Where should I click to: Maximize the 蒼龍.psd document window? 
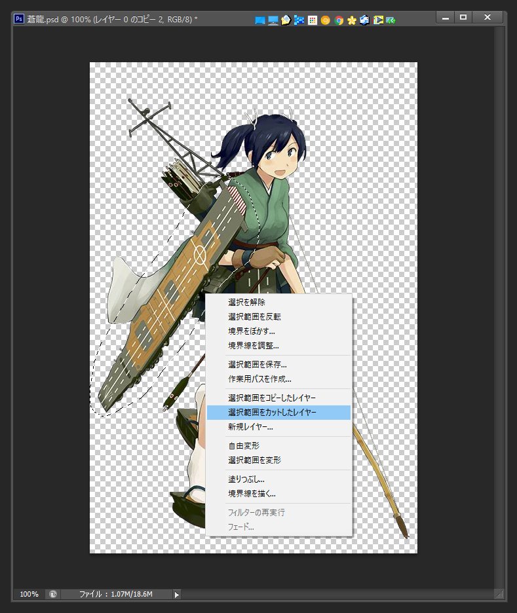coord(463,18)
